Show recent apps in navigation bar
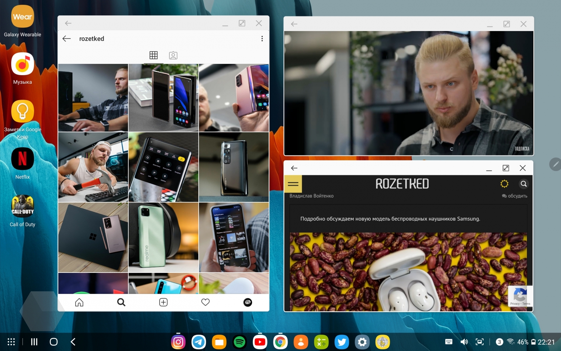Image resolution: width=561 pixels, height=351 pixels. tap(34, 342)
